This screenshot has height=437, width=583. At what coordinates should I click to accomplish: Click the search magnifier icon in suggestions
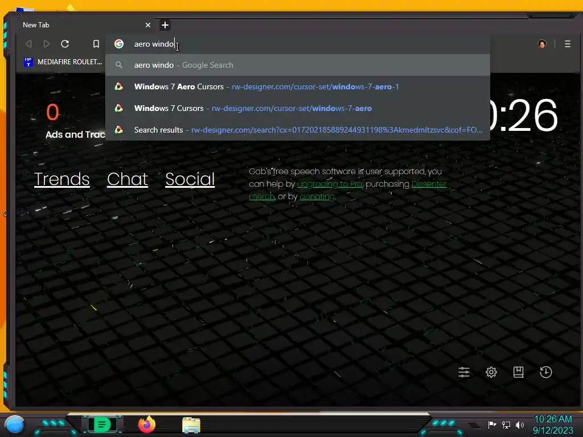[119, 65]
